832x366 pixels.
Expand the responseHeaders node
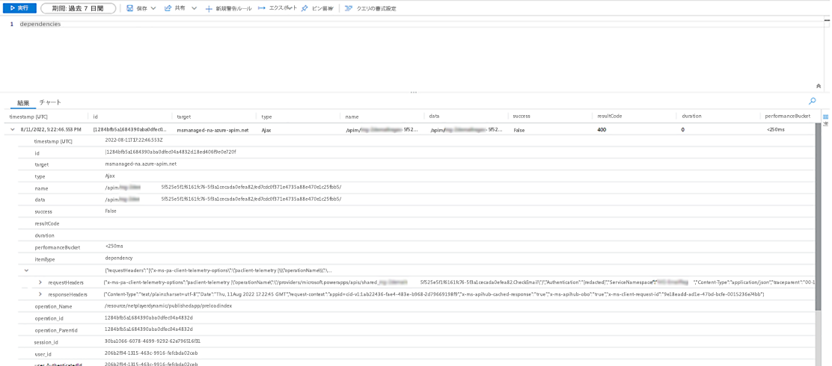[x=40, y=294]
